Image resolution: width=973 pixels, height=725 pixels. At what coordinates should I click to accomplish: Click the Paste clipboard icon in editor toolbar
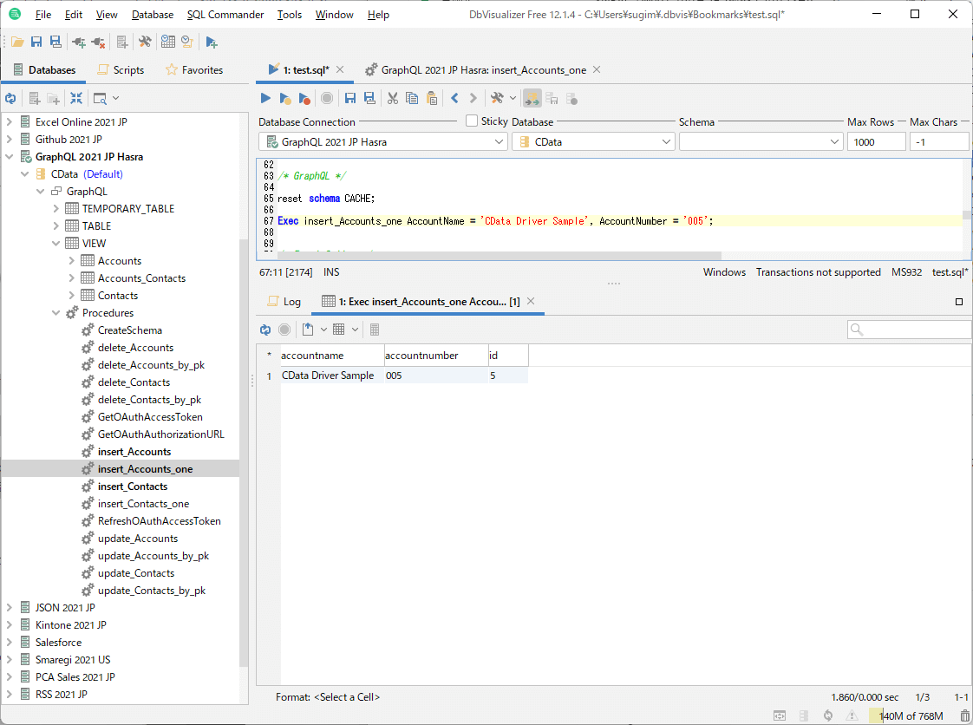[x=432, y=98]
